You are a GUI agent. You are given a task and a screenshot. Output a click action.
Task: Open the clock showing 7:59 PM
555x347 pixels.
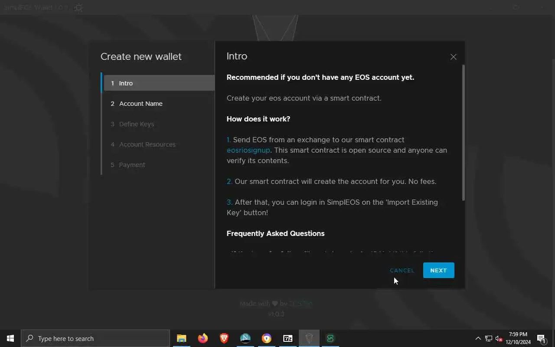[x=518, y=338]
